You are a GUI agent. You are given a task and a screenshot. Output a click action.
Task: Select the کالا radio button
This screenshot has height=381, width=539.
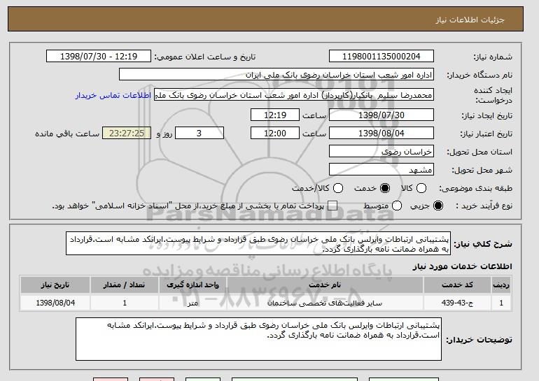point(421,188)
